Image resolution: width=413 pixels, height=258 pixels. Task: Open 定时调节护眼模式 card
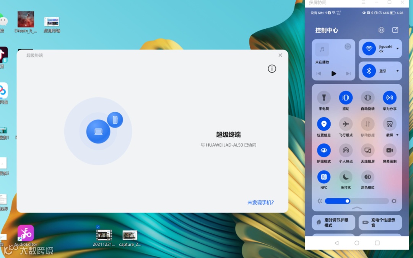point(333,222)
